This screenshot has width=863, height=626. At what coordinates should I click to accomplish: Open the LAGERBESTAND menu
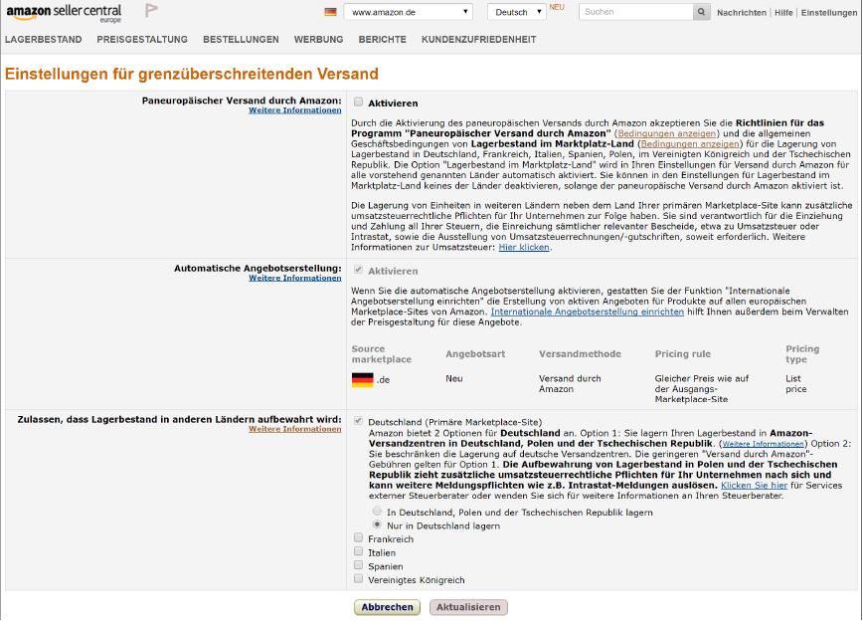[44, 40]
